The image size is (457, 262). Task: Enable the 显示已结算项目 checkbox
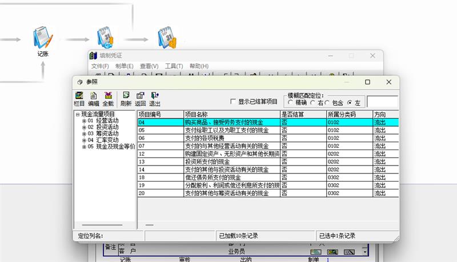[233, 102]
